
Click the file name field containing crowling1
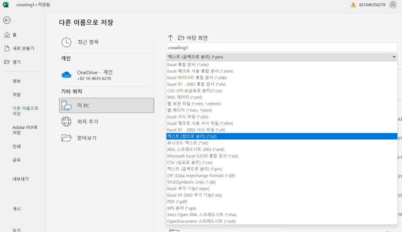(x=282, y=48)
